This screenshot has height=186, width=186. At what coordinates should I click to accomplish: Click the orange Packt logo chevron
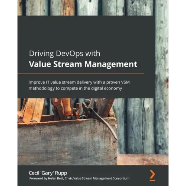(x=152, y=176)
